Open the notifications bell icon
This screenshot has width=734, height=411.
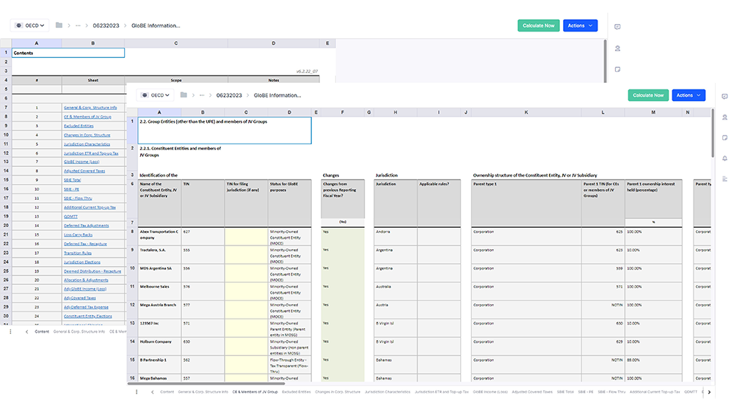(724, 158)
